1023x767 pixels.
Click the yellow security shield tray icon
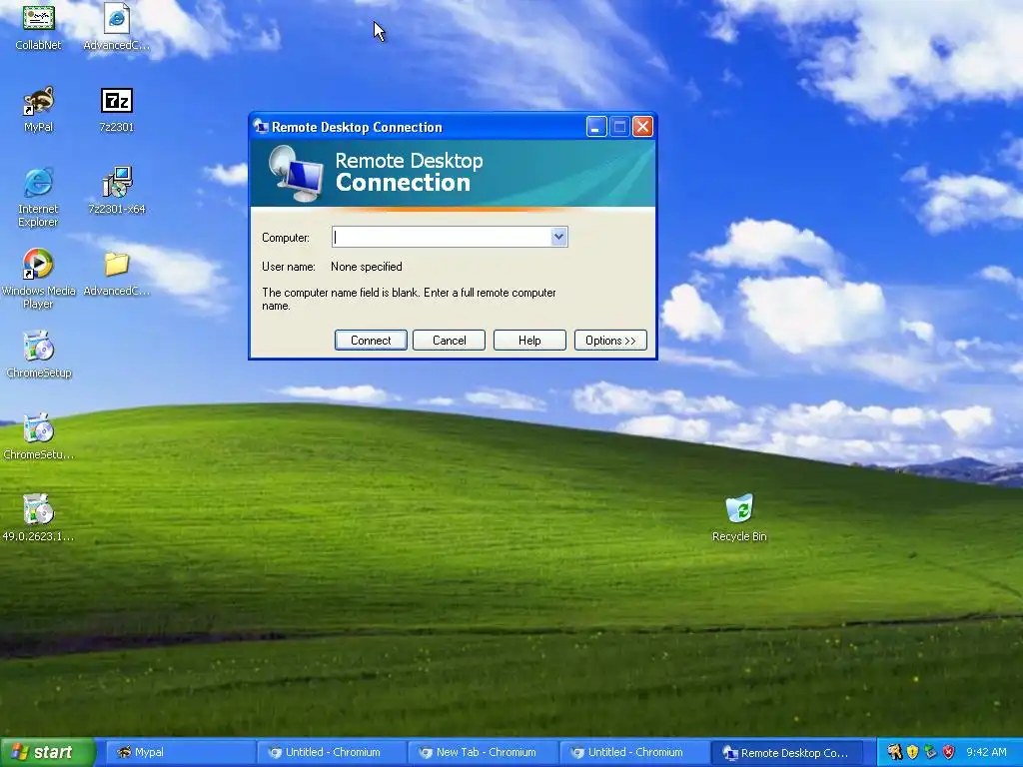pyautogui.click(x=912, y=752)
